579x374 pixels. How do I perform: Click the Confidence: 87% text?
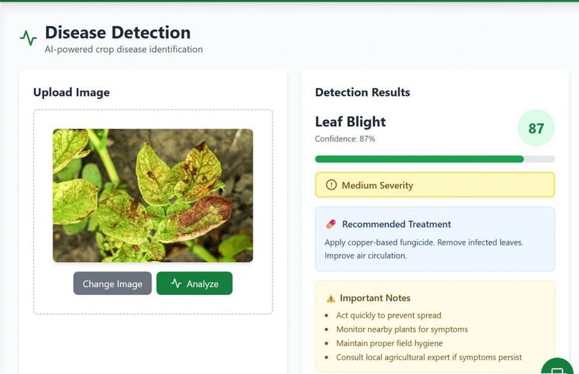tap(345, 139)
